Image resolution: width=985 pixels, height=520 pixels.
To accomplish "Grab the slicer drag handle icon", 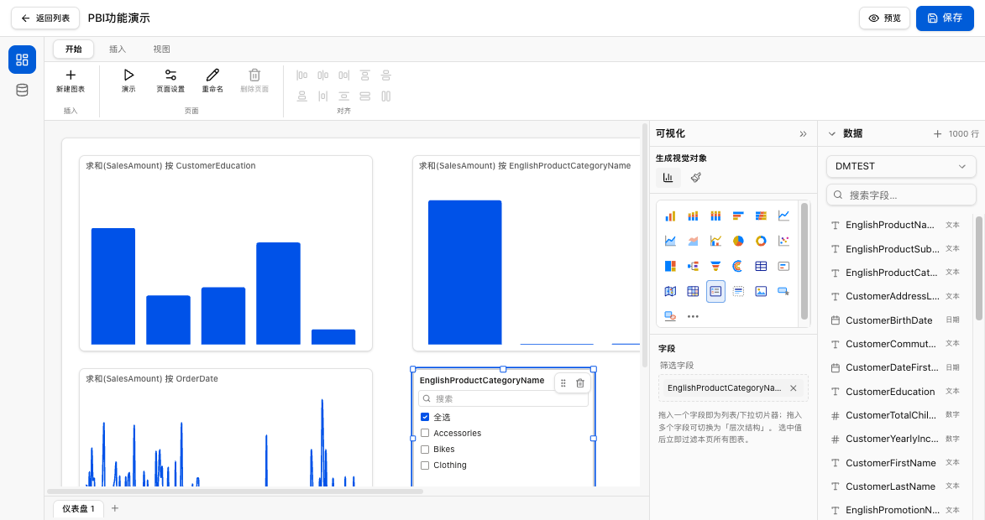I will pos(563,383).
